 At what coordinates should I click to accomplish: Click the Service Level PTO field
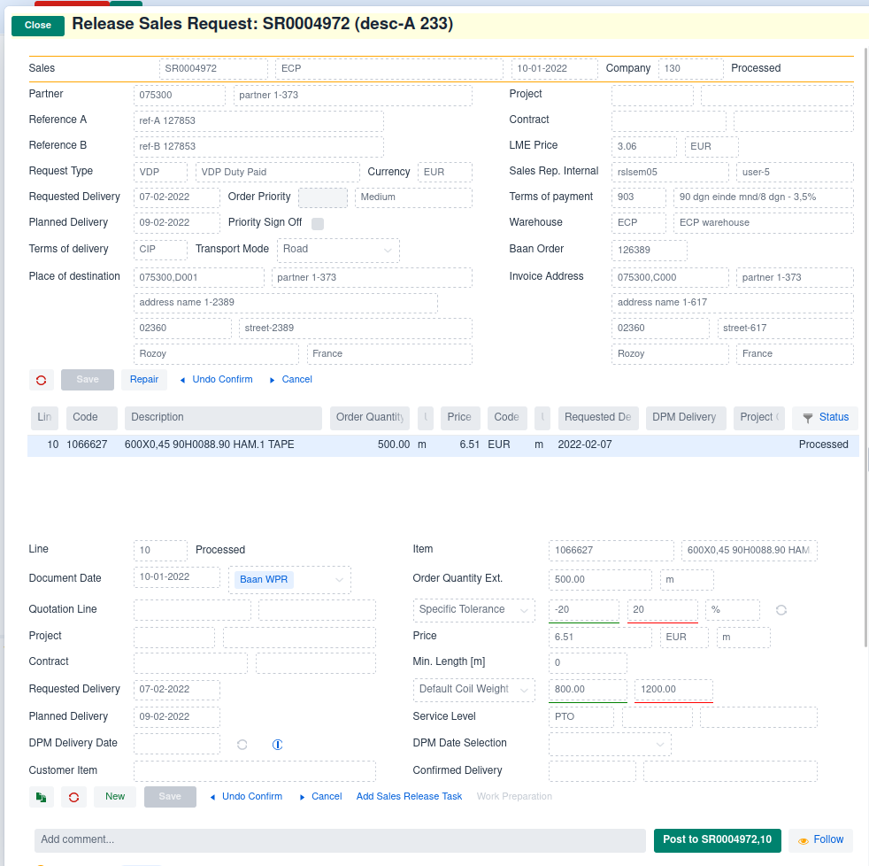(x=581, y=717)
